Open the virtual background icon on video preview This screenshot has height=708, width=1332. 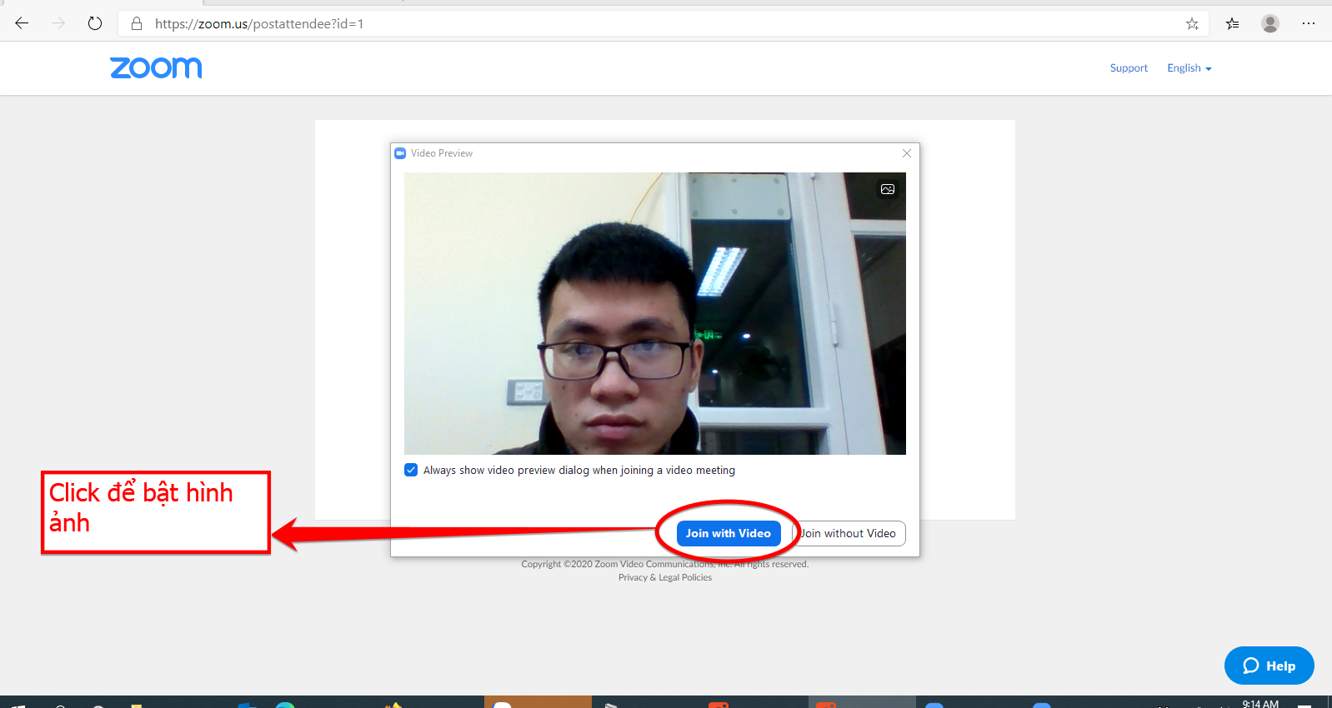click(888, 189)
